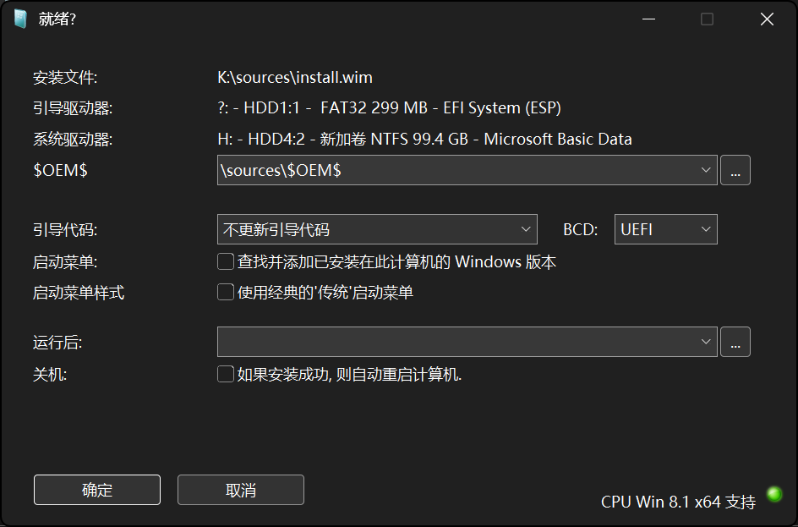Screen dimensions: 798x527
Task: Click the \sources\$OEM$ text field
Action: coord(456,170)
